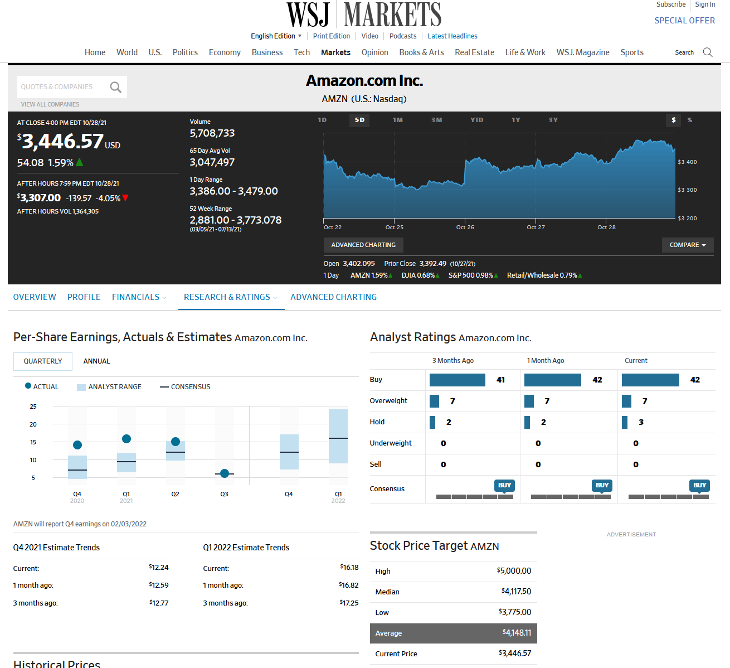Viewport: 730px width, 668px height.
Task: Click the ACTUAL dot for Q1 2021
Action: [x=126, y=439]
